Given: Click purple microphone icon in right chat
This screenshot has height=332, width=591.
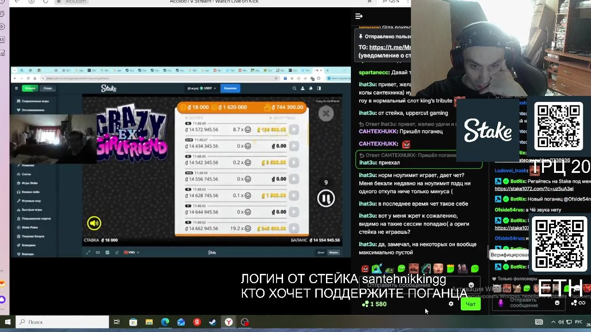Looking at the screenshot, I should [x=501, y=303].
